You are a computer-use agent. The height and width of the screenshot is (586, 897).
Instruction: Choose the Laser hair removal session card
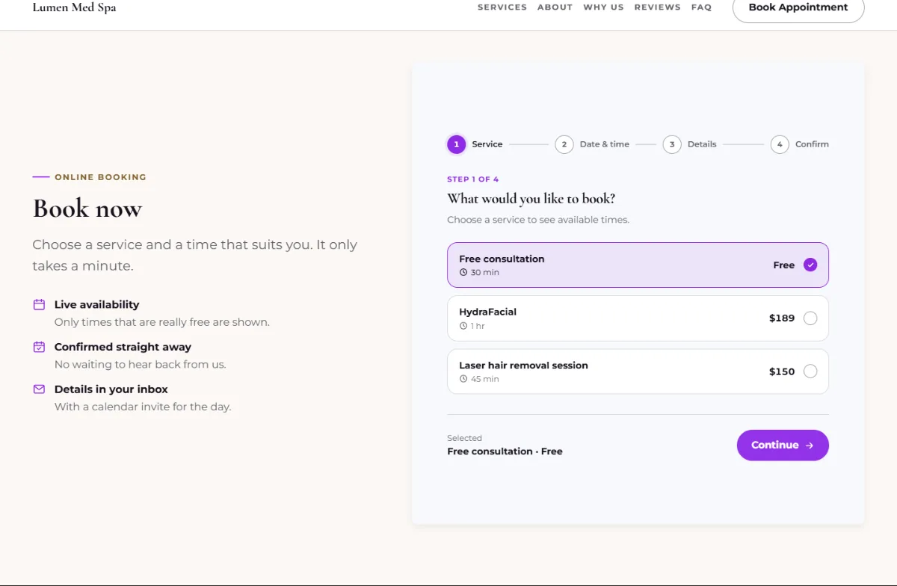pyautogui.click(x=638, y=371)
